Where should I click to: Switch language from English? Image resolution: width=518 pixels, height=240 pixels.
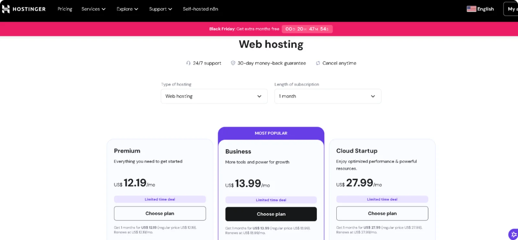point(485,9)
